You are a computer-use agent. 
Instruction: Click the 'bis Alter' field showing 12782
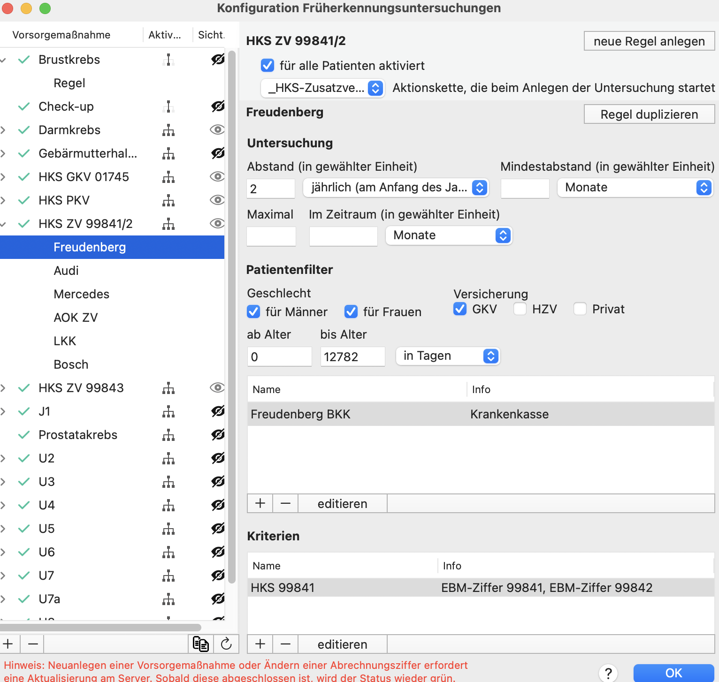click(352, 357)
